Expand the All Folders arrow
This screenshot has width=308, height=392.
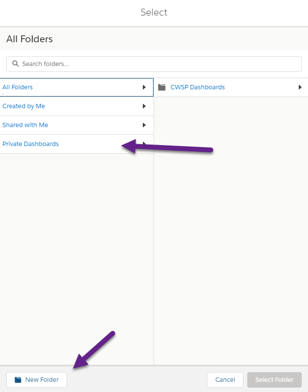(x=144, y=87)
